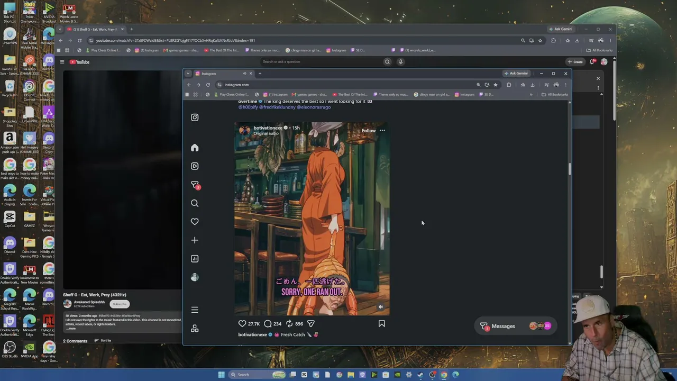The width and height of the screenshot is (677, 381).
Task: Open Instagram Reels from the sidebar
Action: (x=195, y=166)
